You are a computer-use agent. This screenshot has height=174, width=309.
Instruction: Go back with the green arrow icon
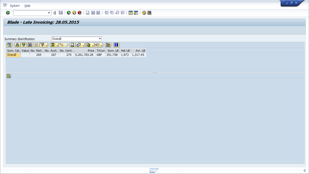click(x=69, y=13)
